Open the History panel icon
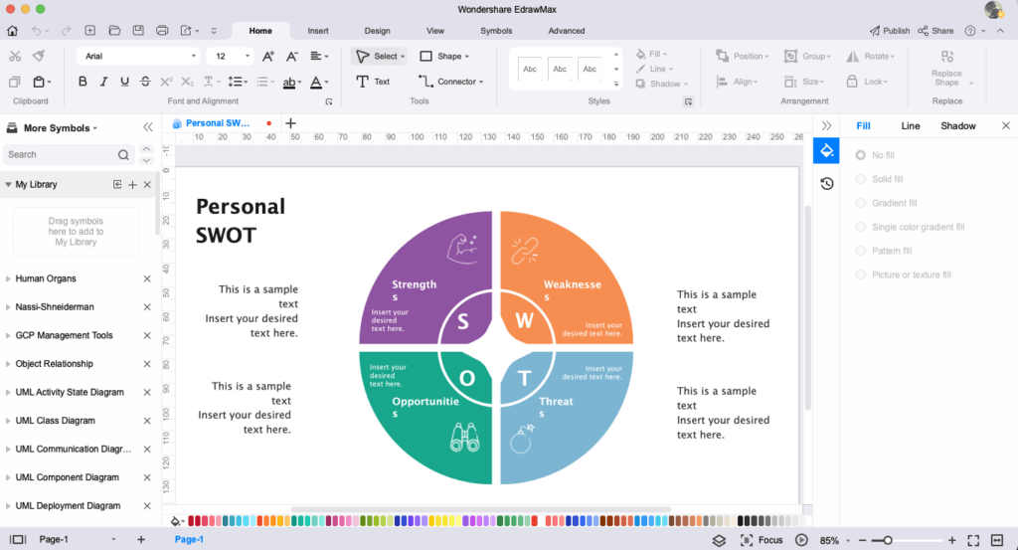Viewport: 1018px width, 550px height. [x=826, y=183]
